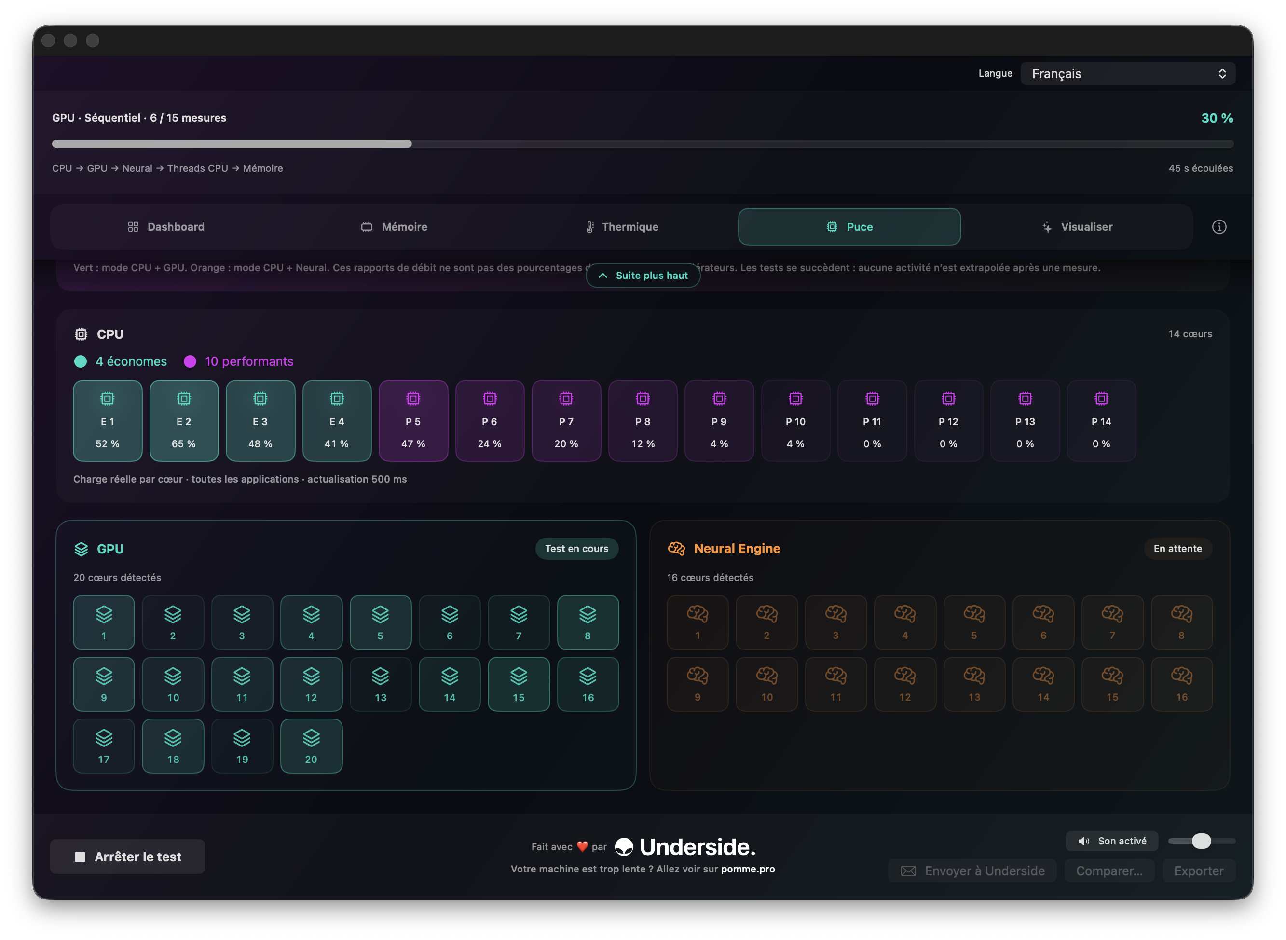Switch to the Dashboard tab
This screenshot has width=1286, height=940.
(166, 227)
